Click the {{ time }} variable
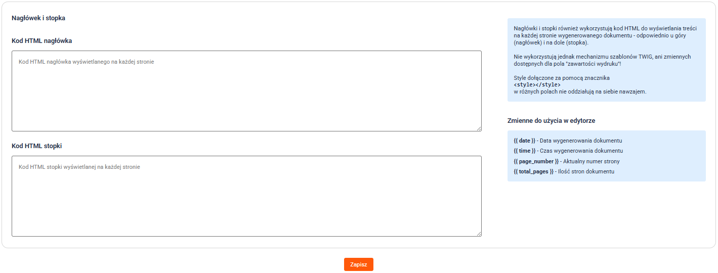 (524, 151)
